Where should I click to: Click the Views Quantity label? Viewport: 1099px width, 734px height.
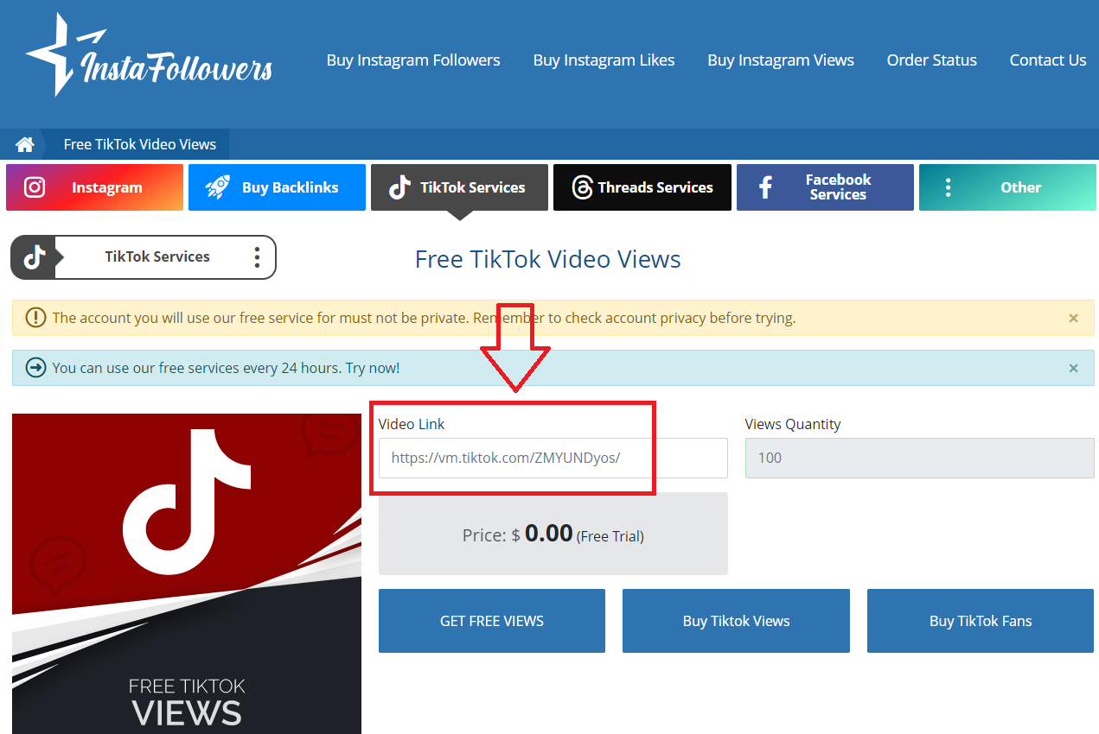click(x=793, y=424)
